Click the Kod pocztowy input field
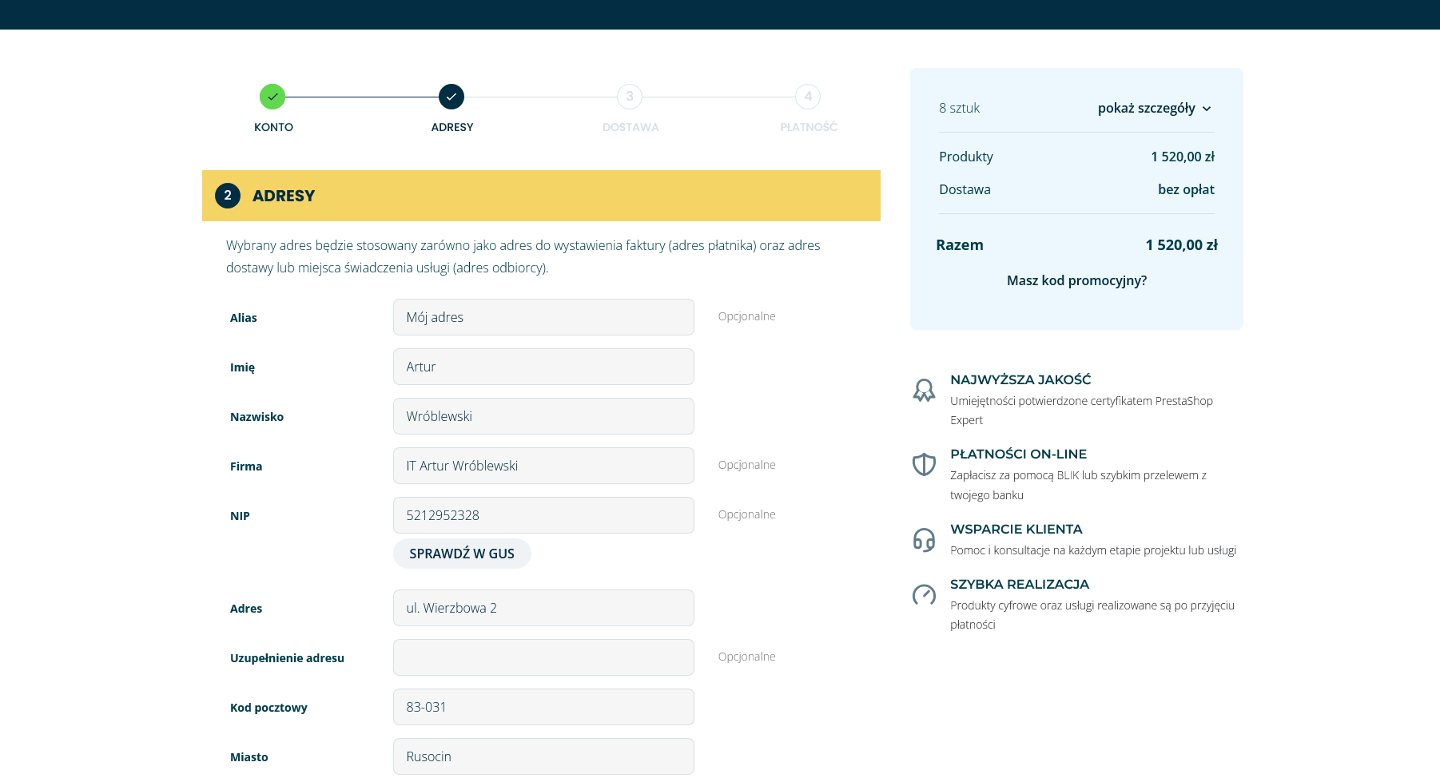The image size is (1440, 778). pos(543,707)
